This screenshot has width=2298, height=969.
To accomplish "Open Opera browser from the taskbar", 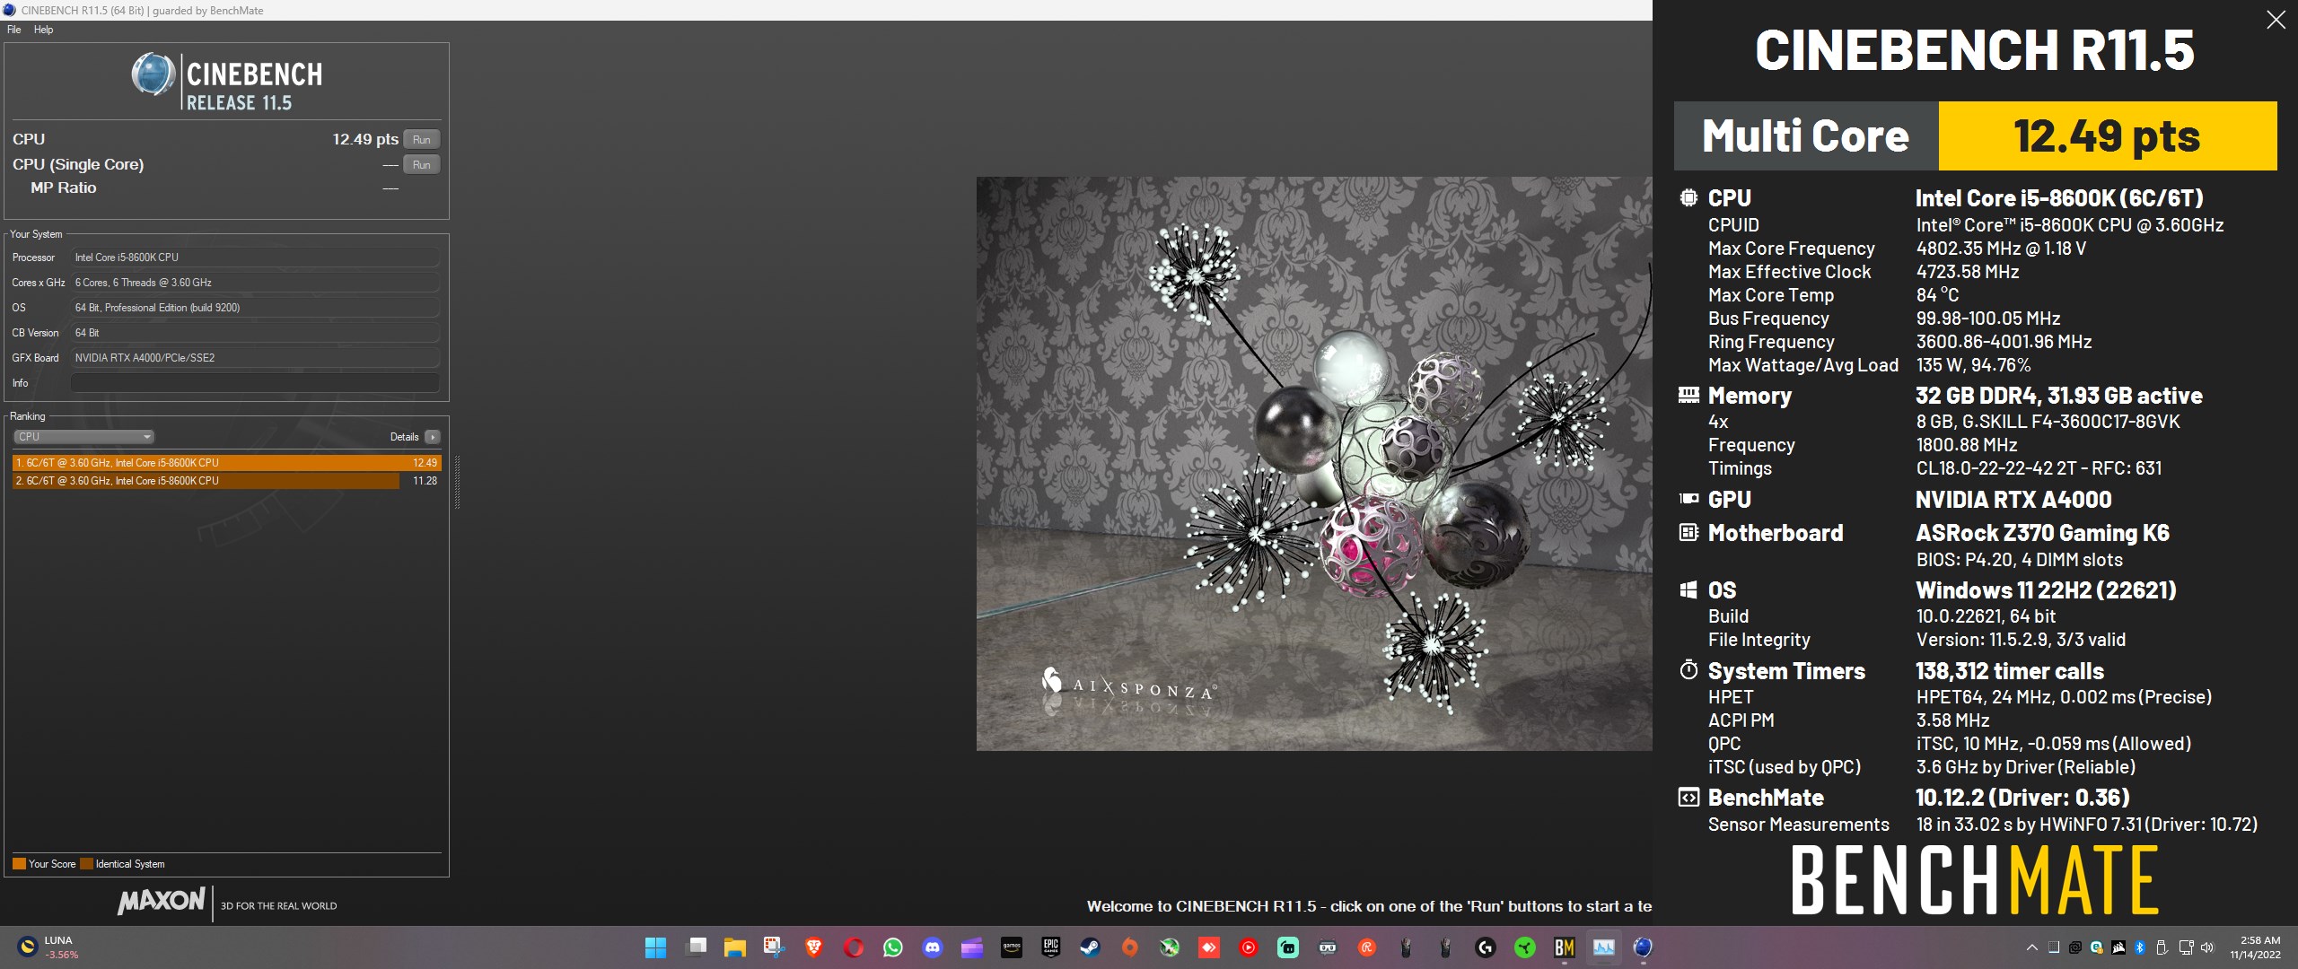I will [x=854, y=947].
